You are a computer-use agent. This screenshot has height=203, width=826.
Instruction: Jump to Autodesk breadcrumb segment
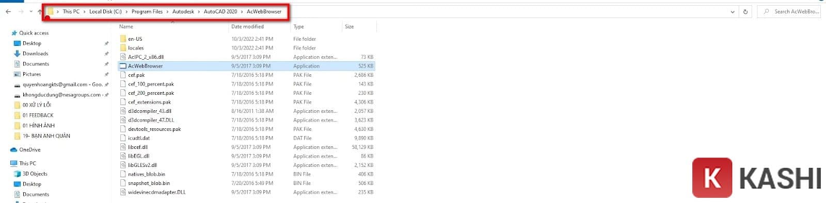coord(183,11)
